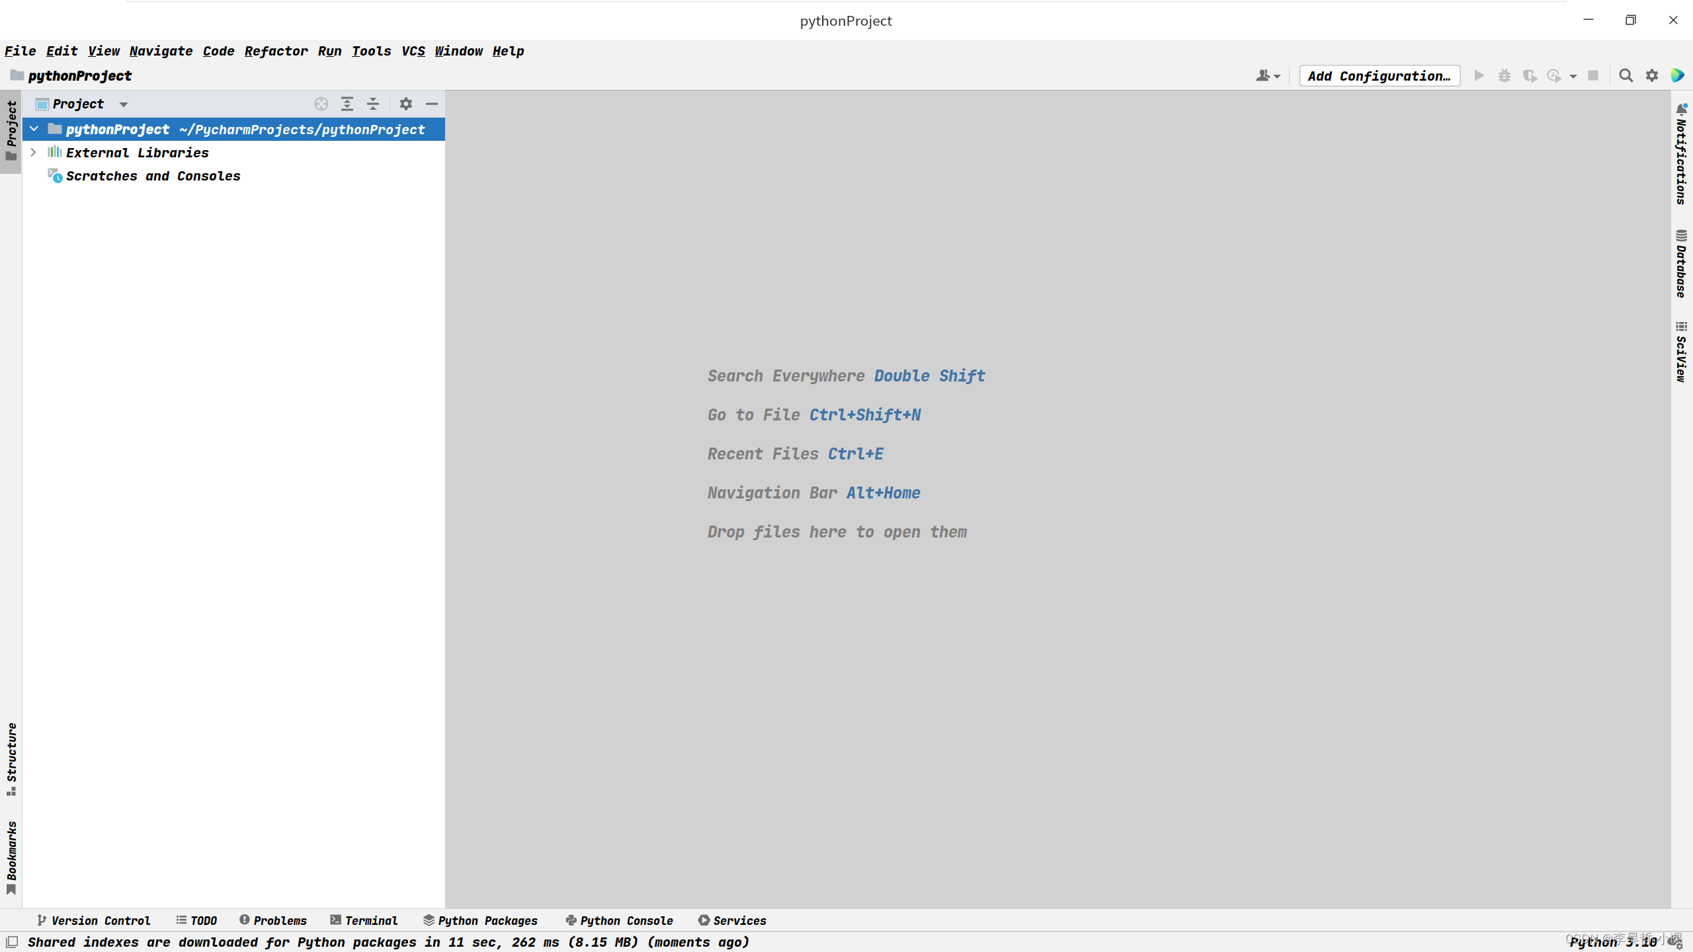Open Project panel options gear

pyautogui.click(x=406, y=104)
